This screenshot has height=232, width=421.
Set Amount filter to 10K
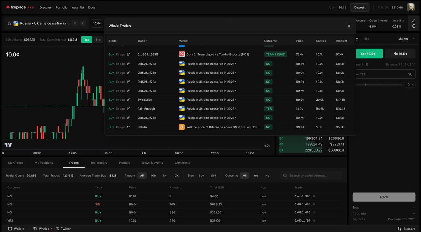(x=176, y=176)
